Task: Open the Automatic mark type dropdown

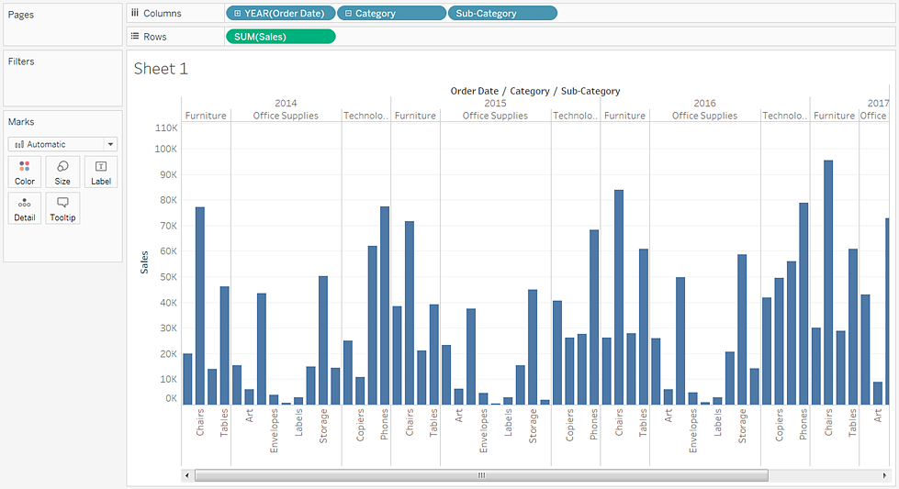Action: click(62, 144)
